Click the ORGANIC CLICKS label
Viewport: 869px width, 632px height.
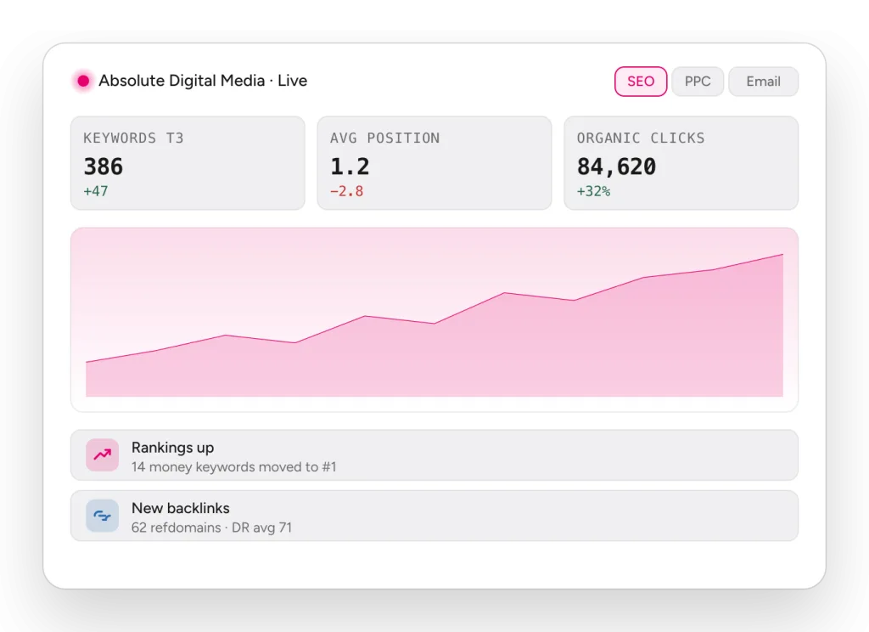[641, 138]
